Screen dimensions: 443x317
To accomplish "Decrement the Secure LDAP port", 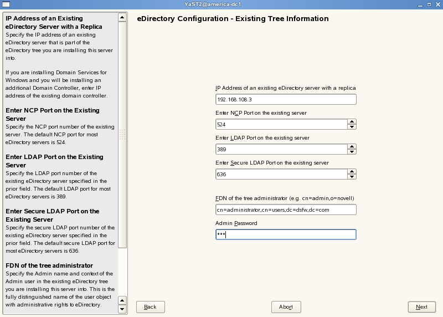I will (x=351, y=177).
